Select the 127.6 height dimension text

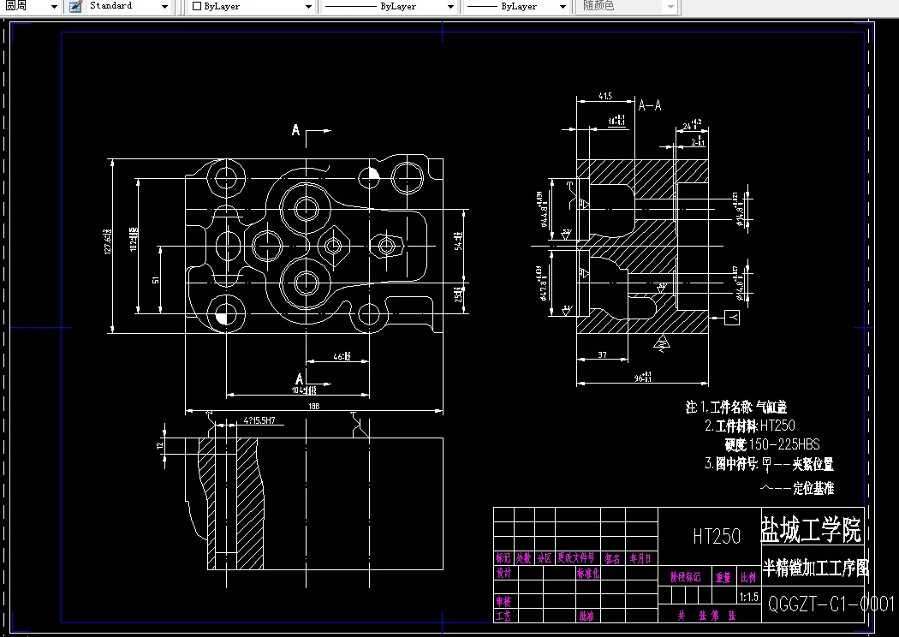(108, 242)
